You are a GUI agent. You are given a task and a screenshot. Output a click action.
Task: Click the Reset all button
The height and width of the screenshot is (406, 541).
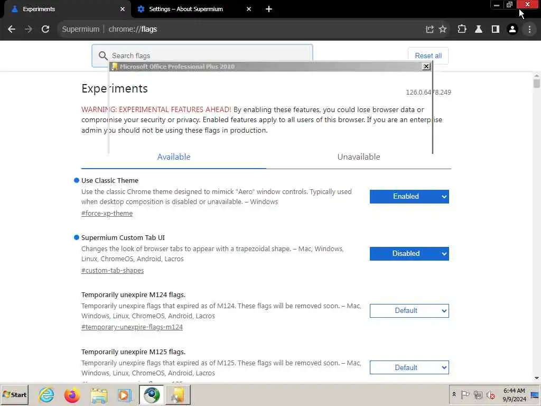(428, 56)
